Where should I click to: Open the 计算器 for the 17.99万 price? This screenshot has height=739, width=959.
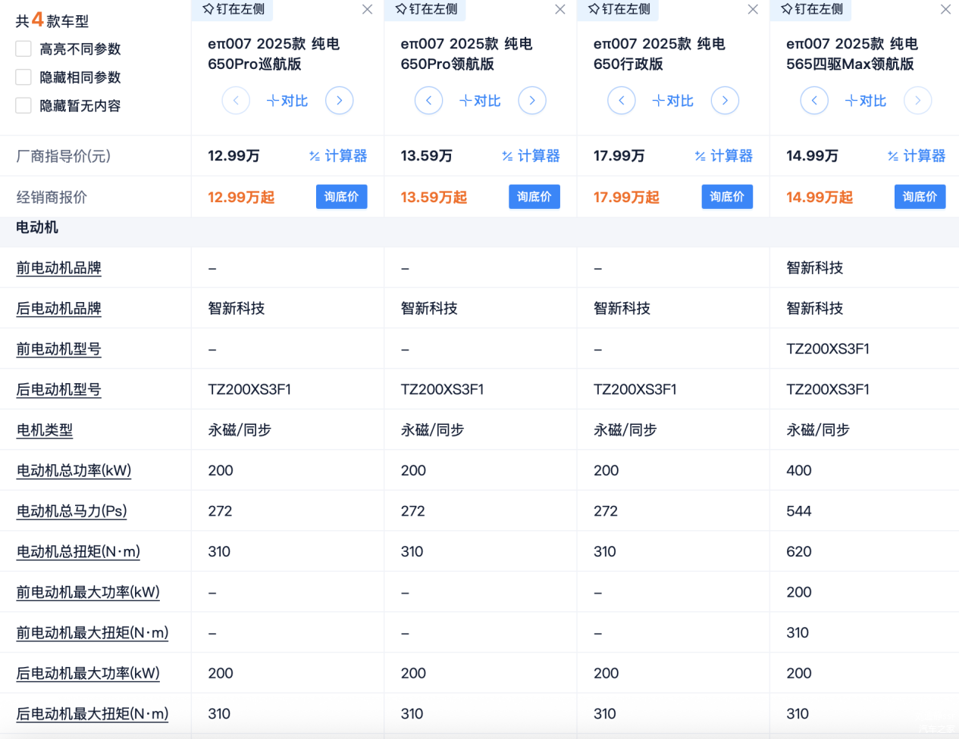point(724,156)
